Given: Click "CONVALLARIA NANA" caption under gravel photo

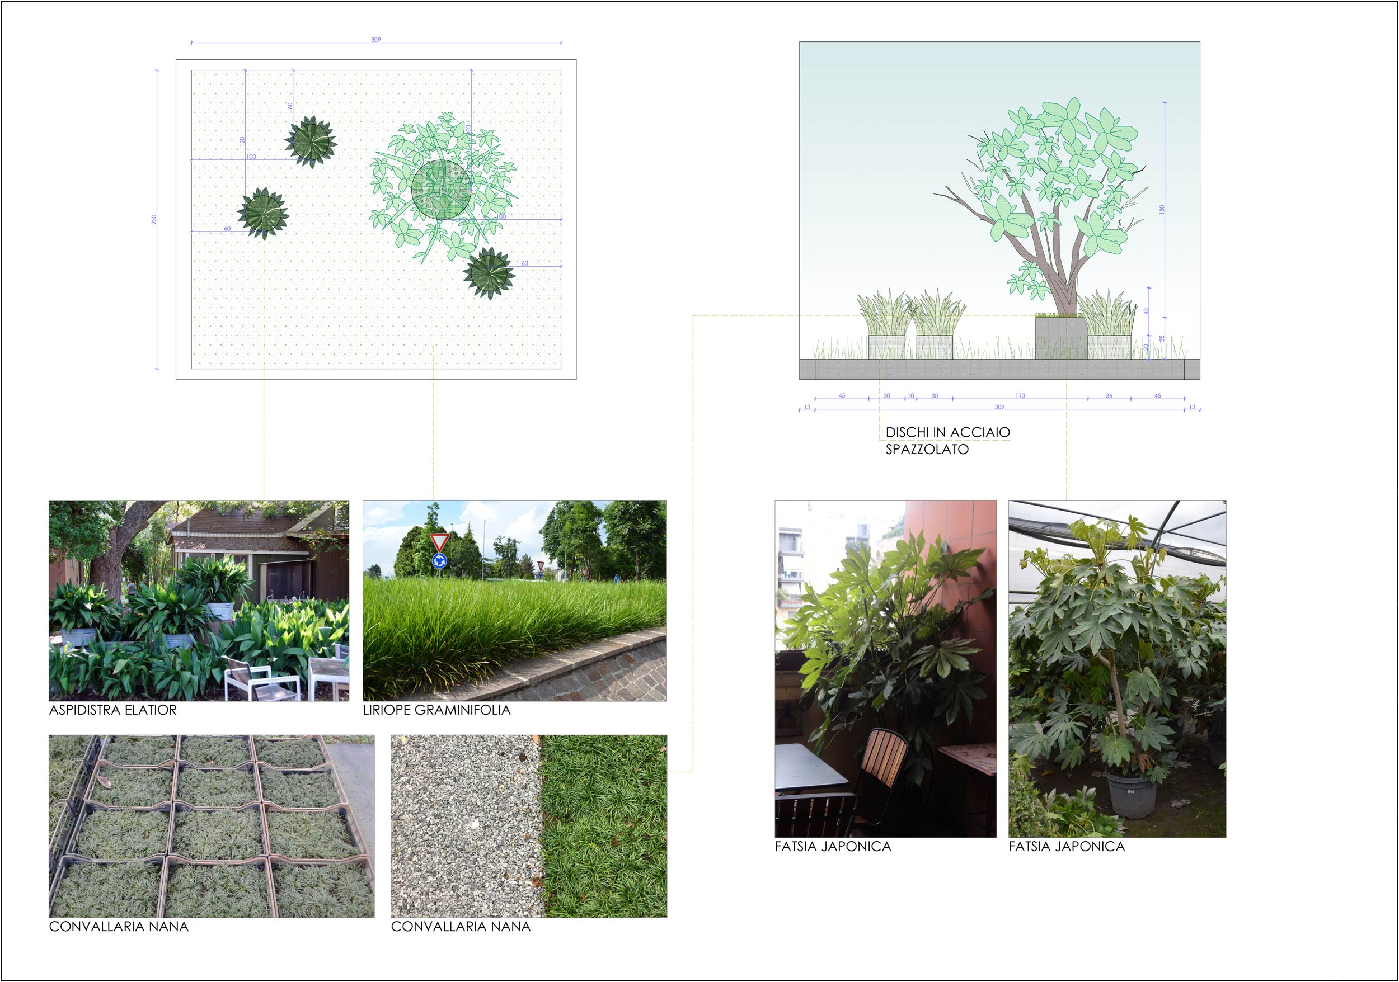Looking at the screenshot, I should [x=461, y=927].
